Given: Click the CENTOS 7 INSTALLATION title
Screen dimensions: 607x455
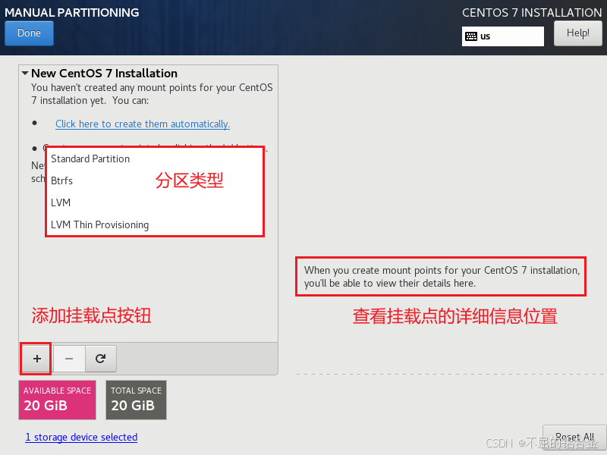Looking at the screenshot, I should [532, 12].
